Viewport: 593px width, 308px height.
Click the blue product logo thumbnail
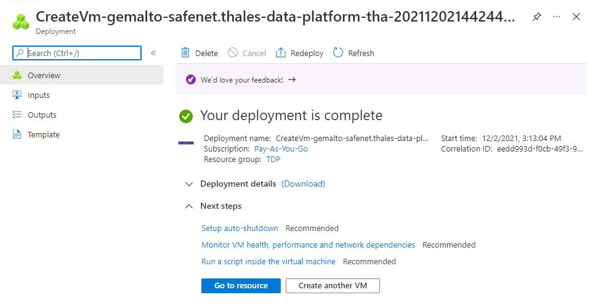click(186, 143)
